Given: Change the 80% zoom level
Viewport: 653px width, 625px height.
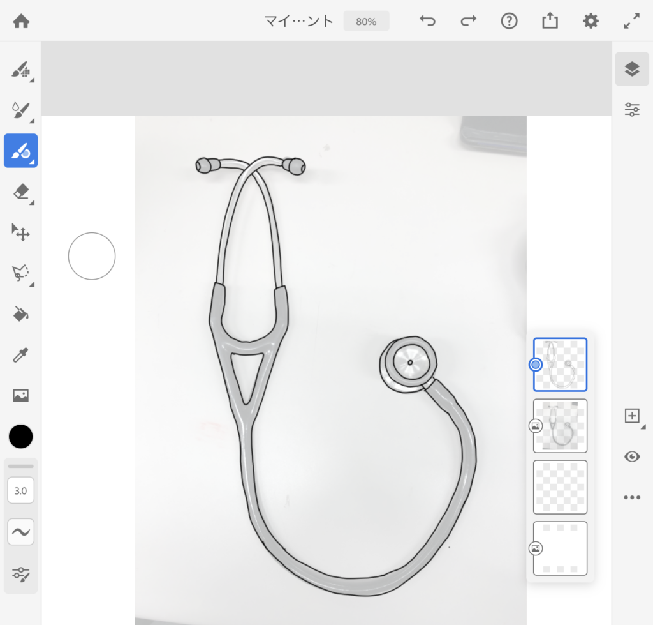Looking at the screenshot, I should coord(366,21).
